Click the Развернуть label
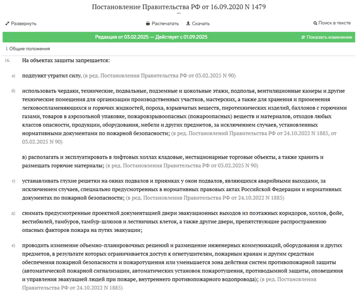Image resolution: width=359 pixels, height=296 pixels. 24,23
